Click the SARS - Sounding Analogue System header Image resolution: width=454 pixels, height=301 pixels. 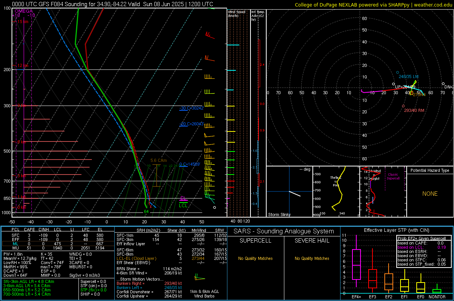click(284, 231)
